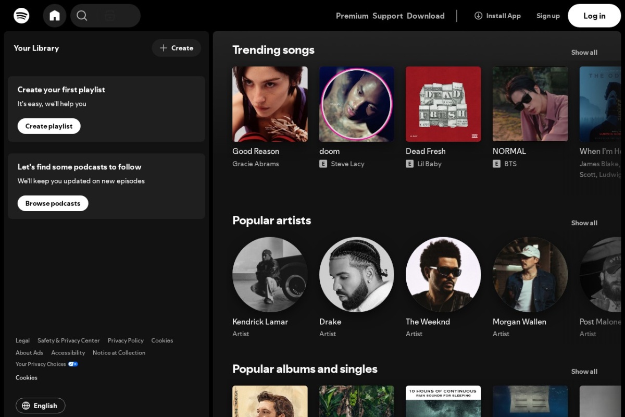Click the BTS artist link
The height and width of the screenshot is (417, 625).
tap(510, 164)
